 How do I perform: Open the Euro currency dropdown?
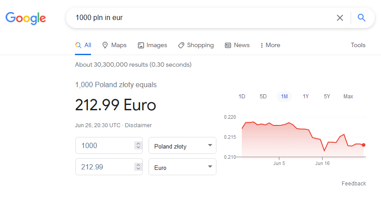(182, 167)
